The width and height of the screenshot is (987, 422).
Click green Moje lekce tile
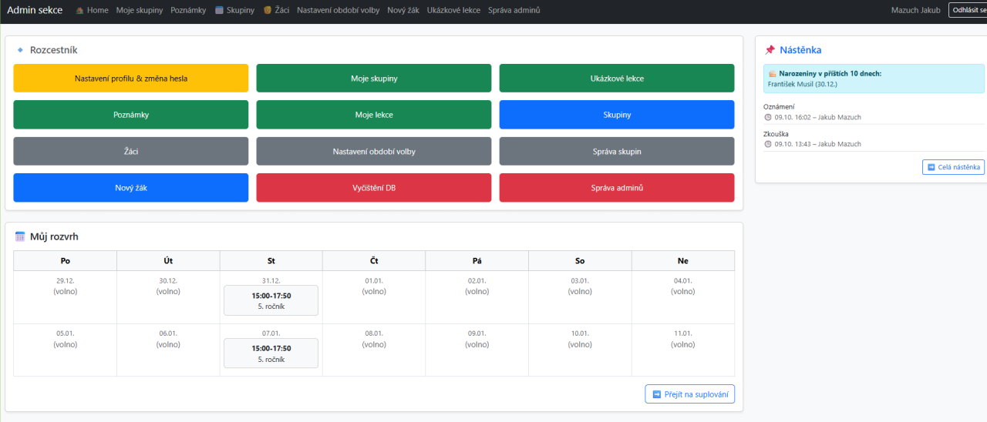[374, 115]
